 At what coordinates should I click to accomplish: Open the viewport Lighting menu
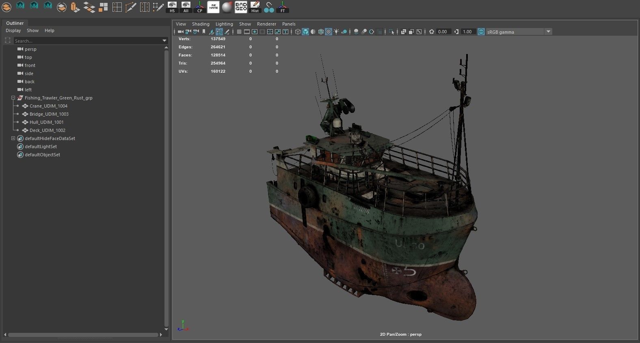tap(224, 24)
